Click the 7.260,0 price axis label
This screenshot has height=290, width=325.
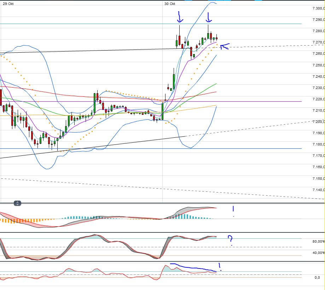[319, 54]
